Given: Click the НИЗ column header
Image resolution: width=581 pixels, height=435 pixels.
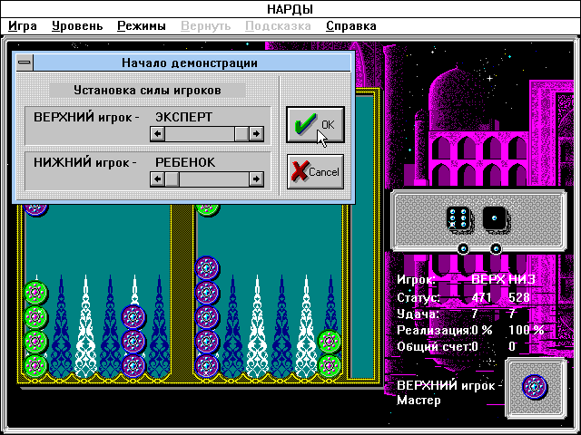Looking at the screenshot, I should point(523,279).
